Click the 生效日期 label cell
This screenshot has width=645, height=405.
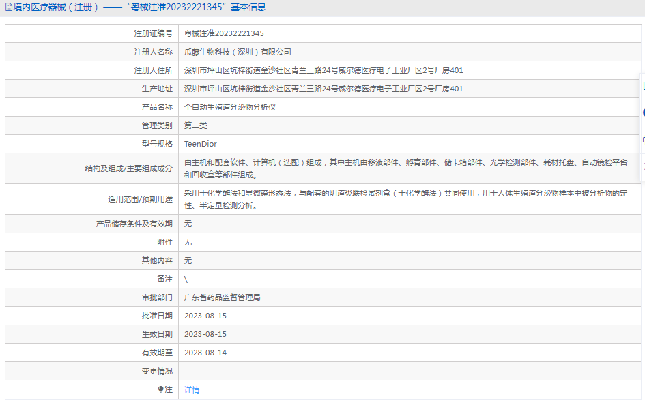click(91, 334)
